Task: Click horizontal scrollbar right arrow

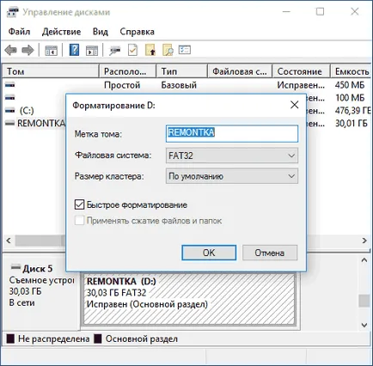Action: (x=364, y=241)
